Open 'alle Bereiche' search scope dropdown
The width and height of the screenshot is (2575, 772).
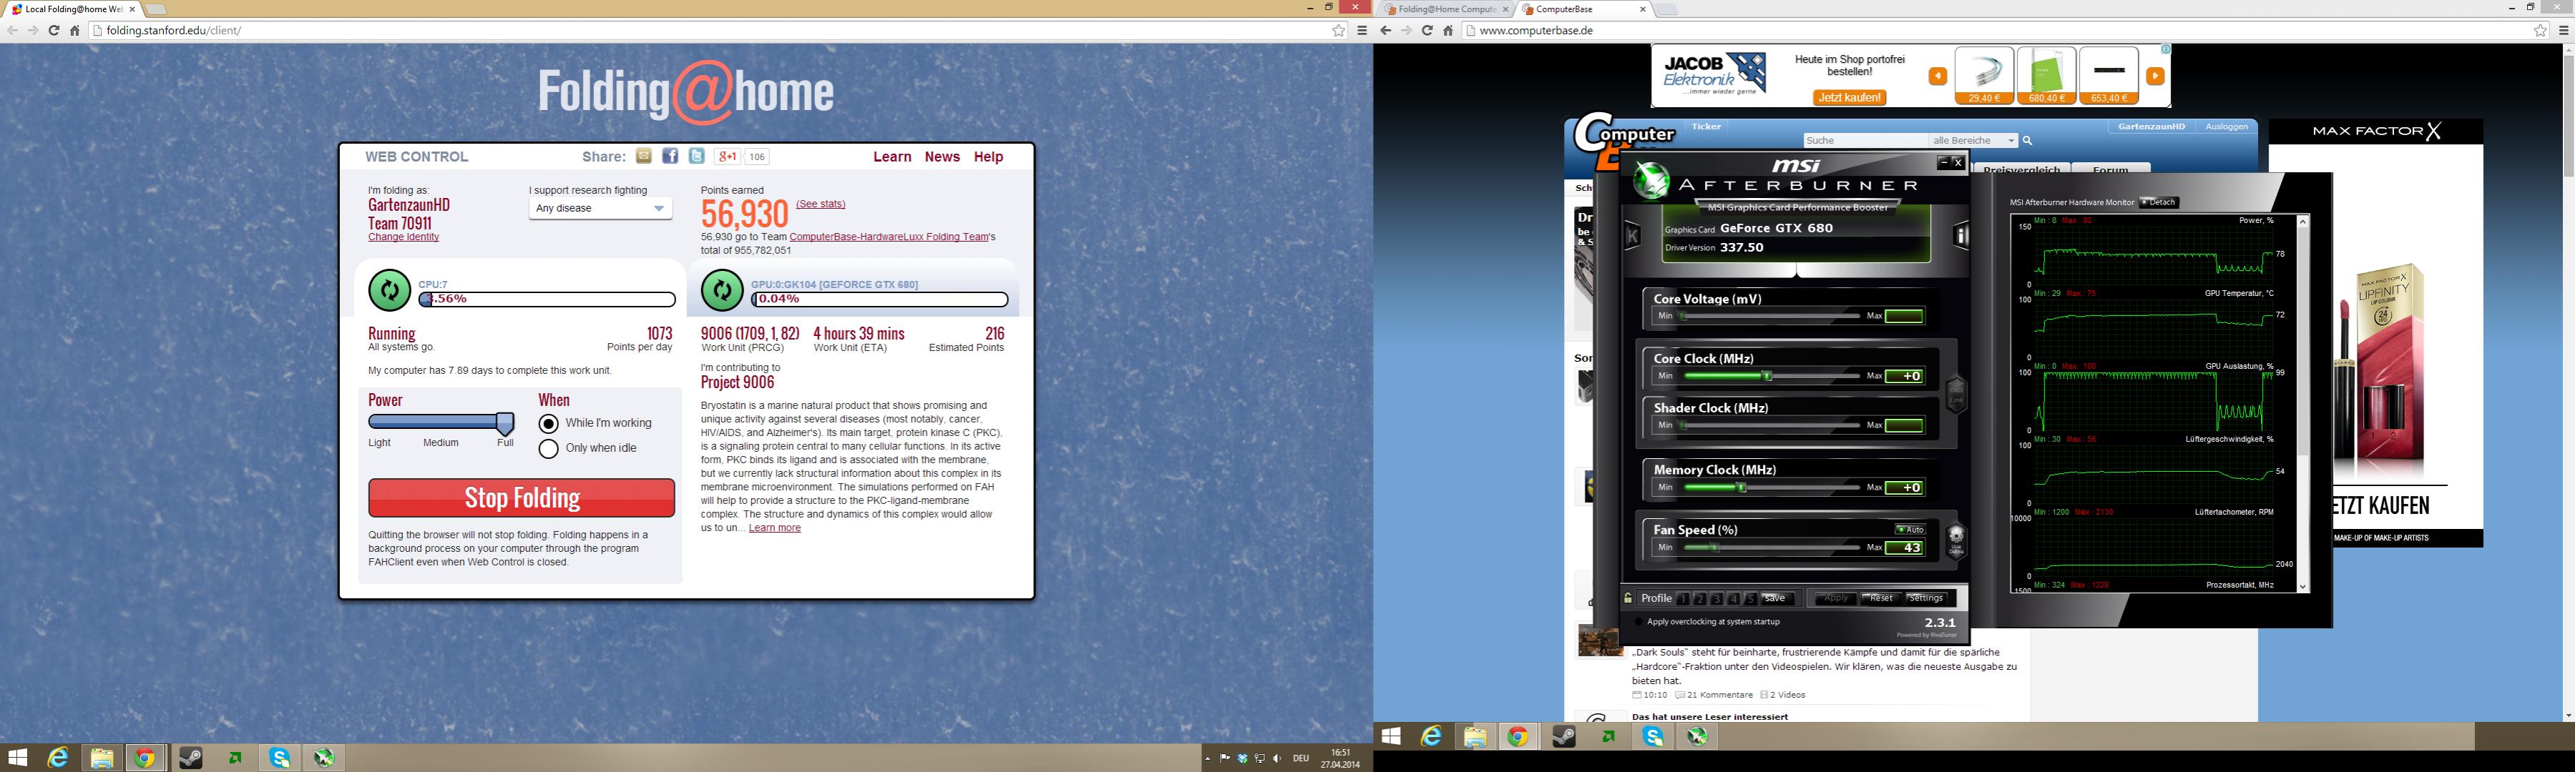pyautogui.click(x=1973, y=141)
